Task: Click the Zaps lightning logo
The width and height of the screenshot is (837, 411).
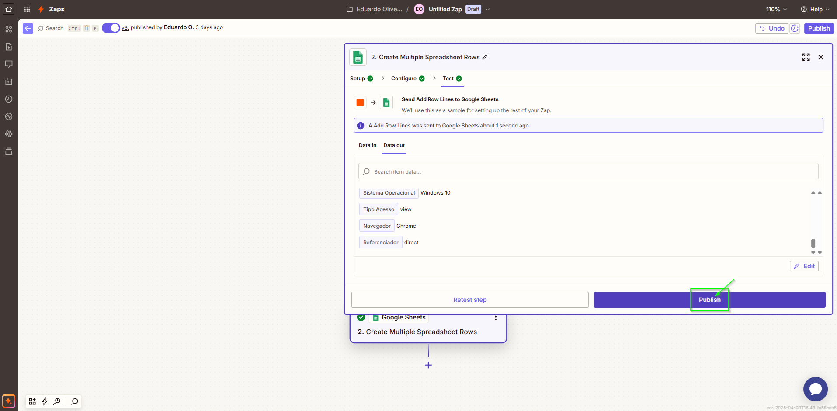Action: point(41,9)
